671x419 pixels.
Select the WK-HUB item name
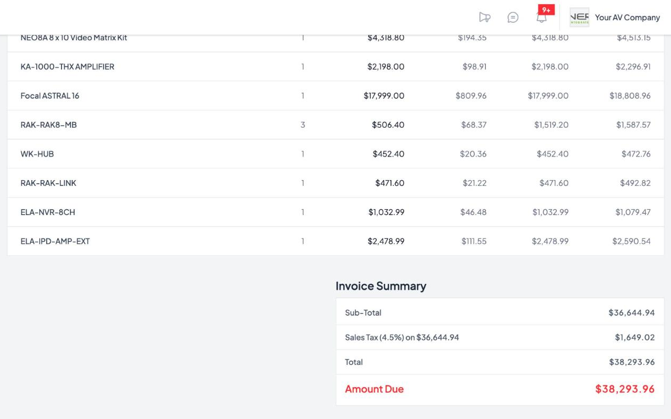coord(37,154)
